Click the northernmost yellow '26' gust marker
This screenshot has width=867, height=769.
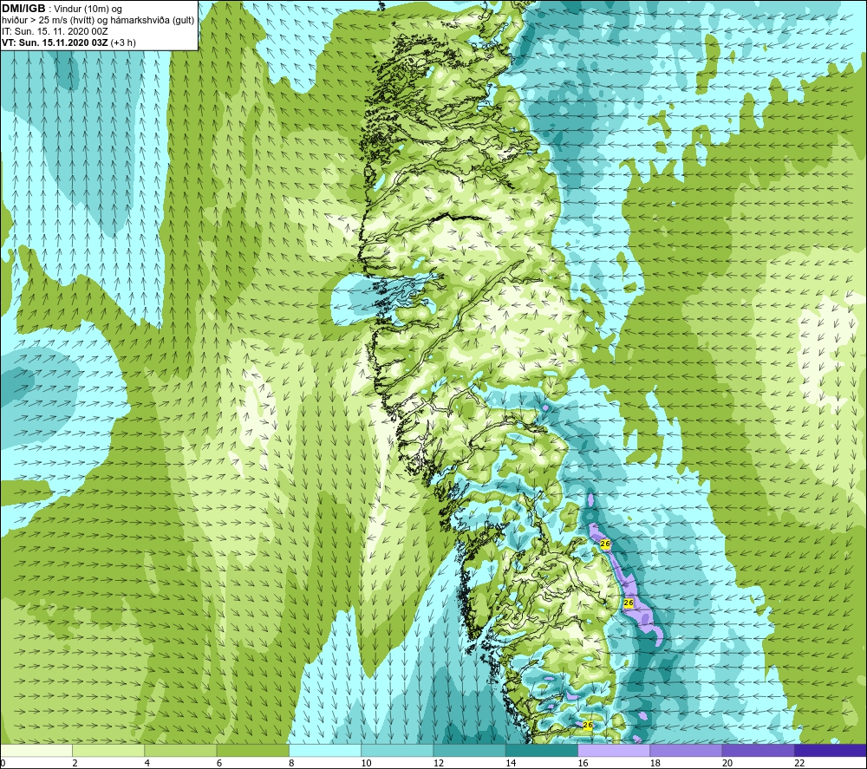(x=605, y=544)
